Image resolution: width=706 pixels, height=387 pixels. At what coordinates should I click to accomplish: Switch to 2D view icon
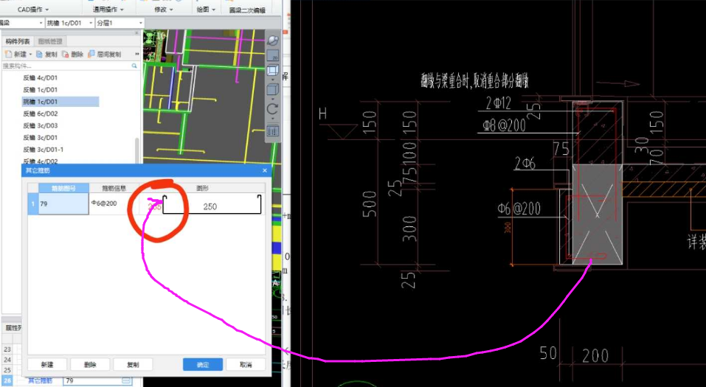pos(272,55)
